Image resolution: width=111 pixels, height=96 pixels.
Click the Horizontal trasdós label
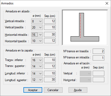click(17, 41)
